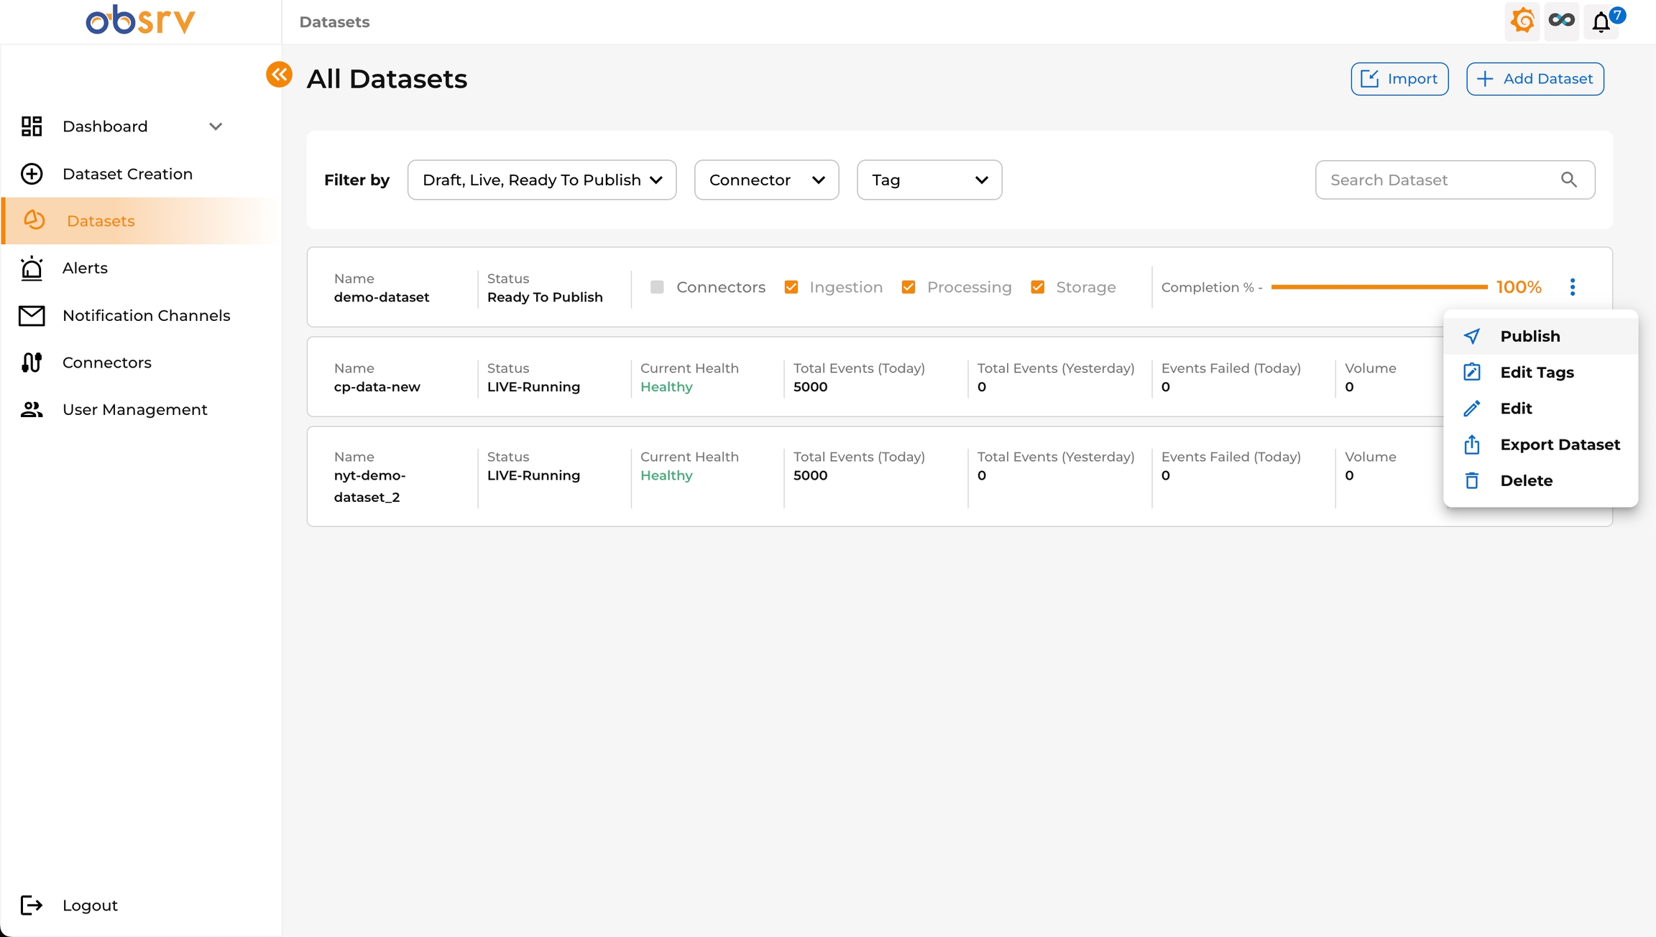Click the demo-dataset completion progress bar
This screenshot has width=1656, height=937.
1379,287
